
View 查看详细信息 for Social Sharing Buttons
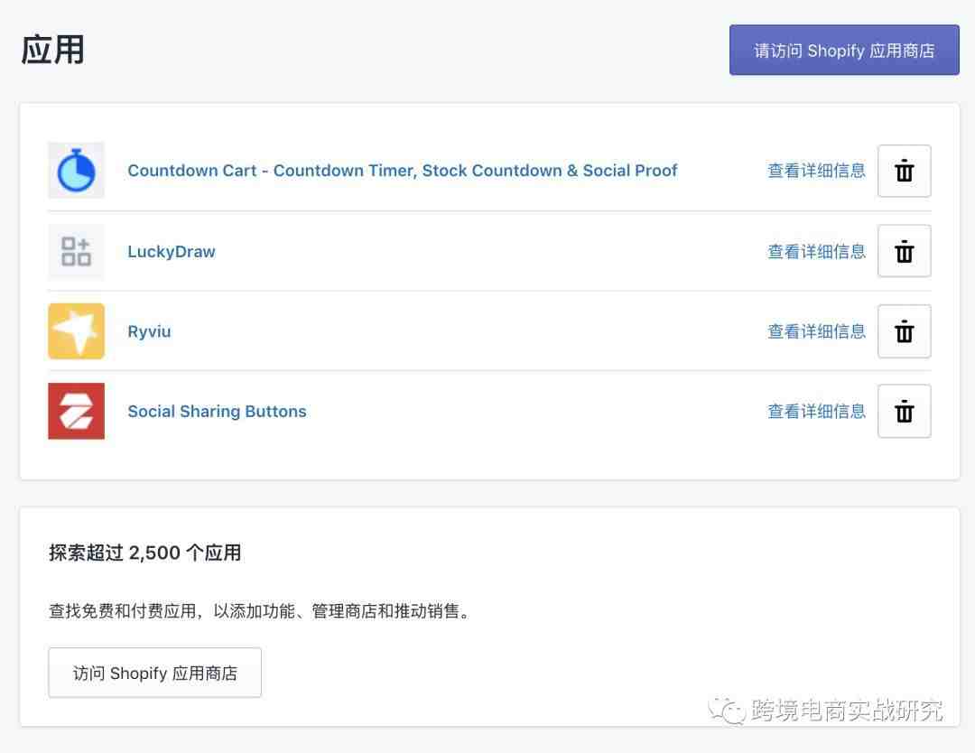point(816,411)
